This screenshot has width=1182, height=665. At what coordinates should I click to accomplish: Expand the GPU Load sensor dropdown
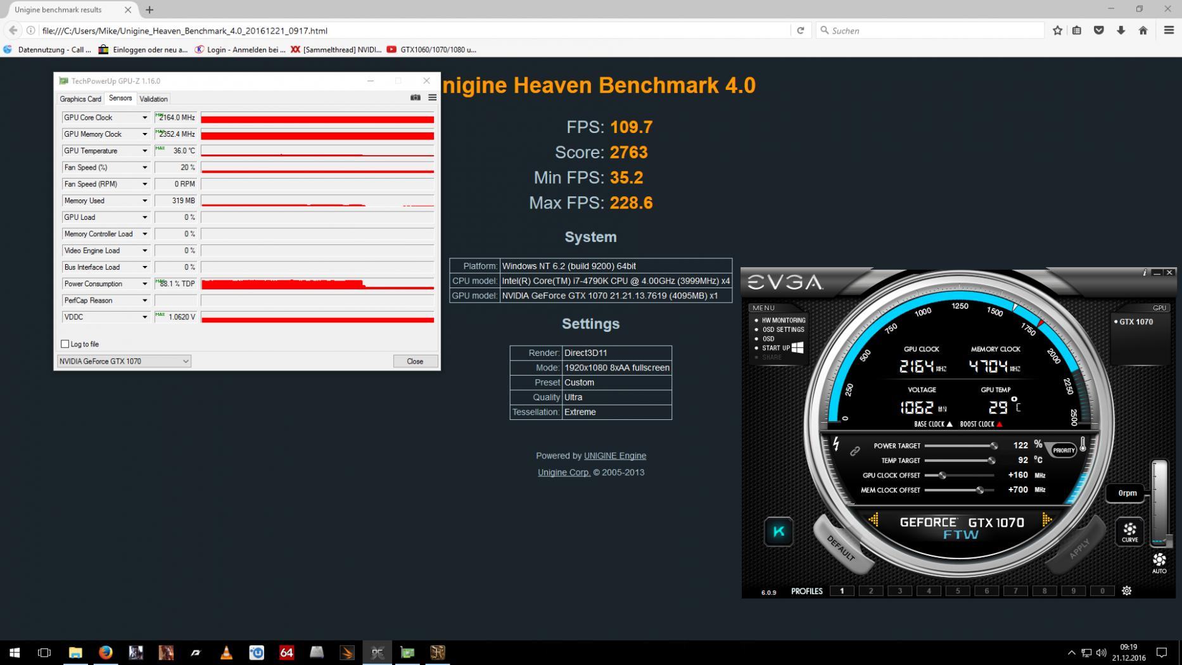(x=144, y=217)
